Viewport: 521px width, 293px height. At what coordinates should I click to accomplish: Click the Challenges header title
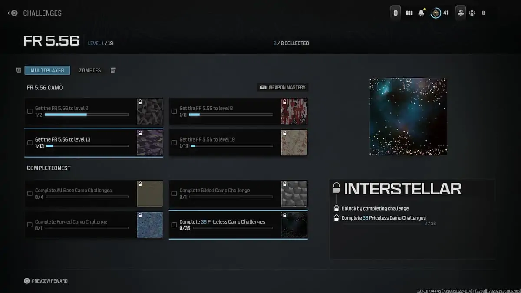(42, 13)
